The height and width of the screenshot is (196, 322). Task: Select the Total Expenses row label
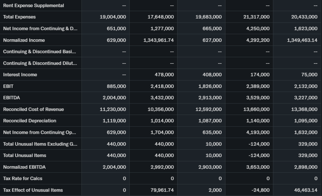coord(19,17)
